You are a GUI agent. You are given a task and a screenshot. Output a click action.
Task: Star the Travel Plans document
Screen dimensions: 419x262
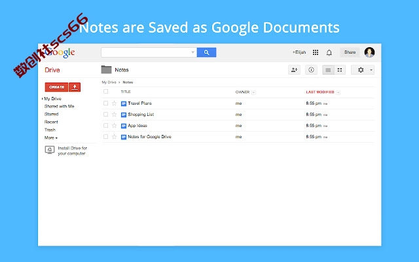coord(114,103)
